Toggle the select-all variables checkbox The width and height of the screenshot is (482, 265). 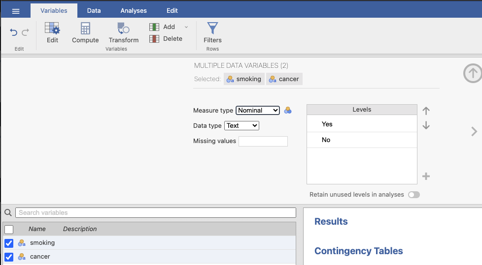click(x=9, y=229)
